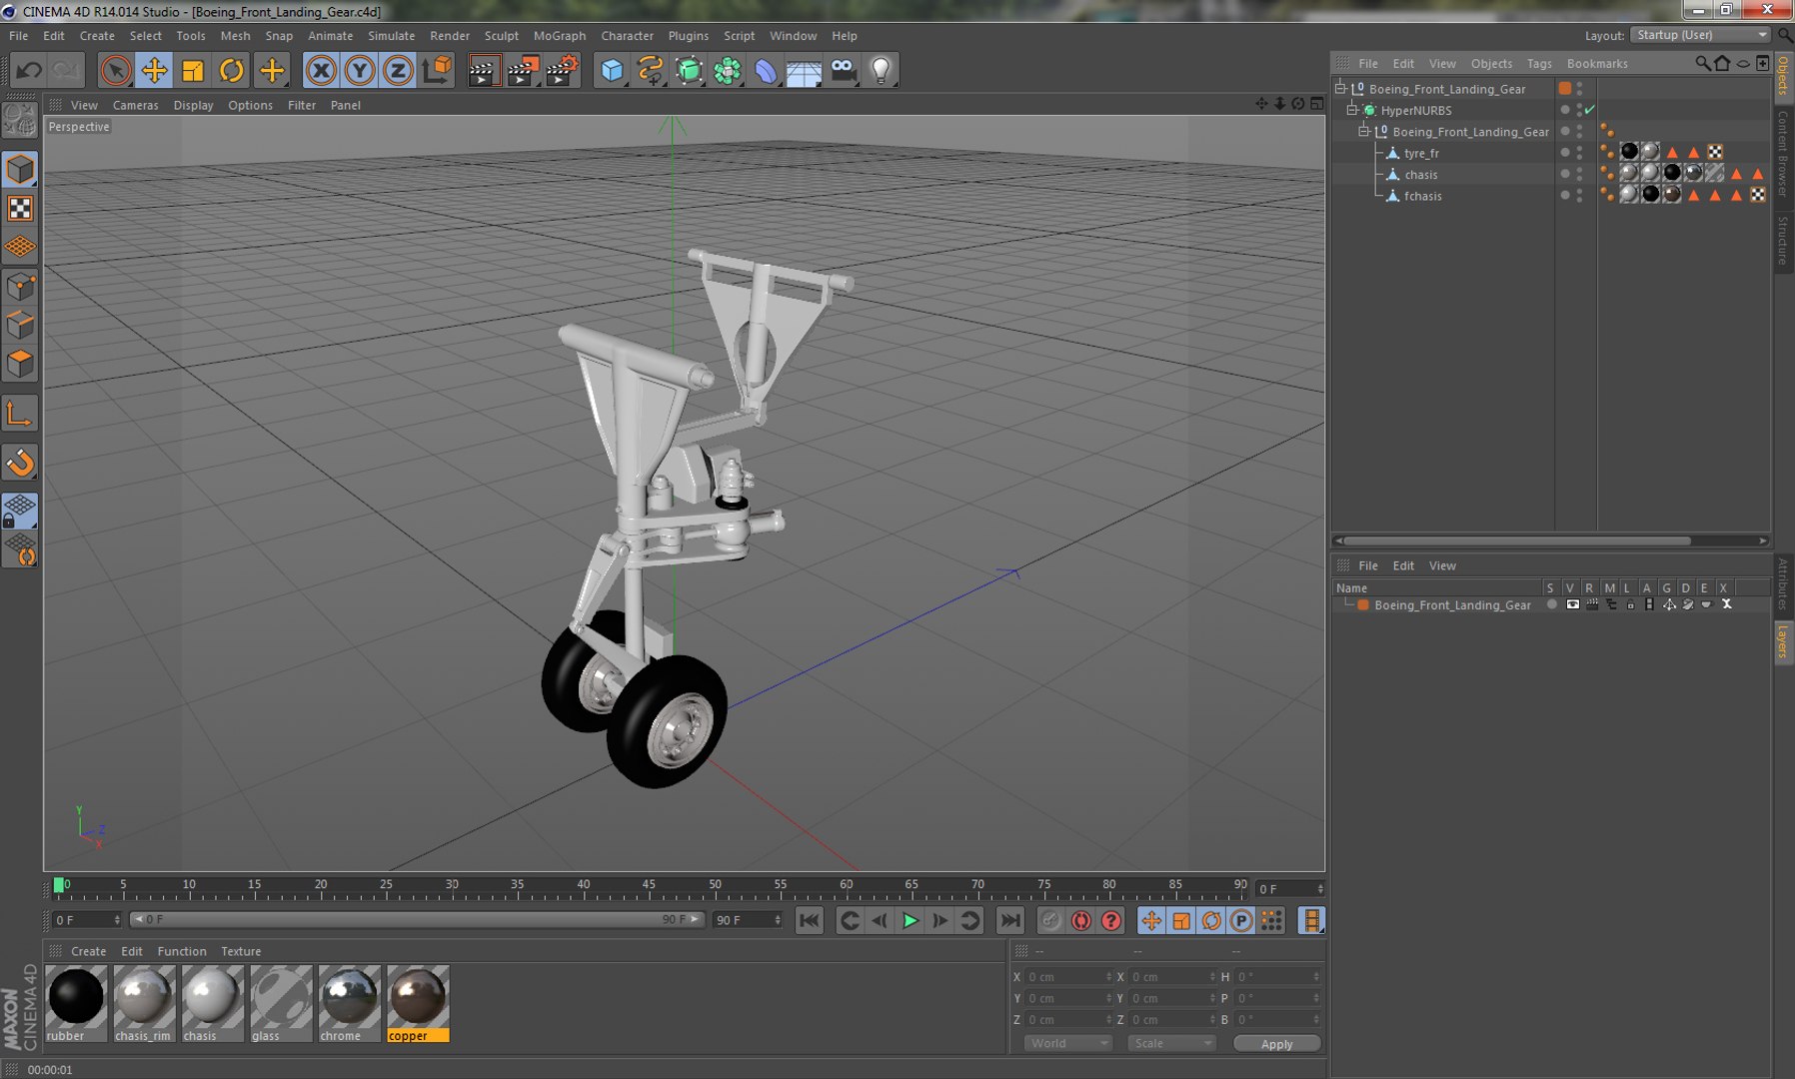Open the Layout dropdown Startup (User)
The width and height of the screenshot is (1795, 1079).
(x=1701, y=35)
